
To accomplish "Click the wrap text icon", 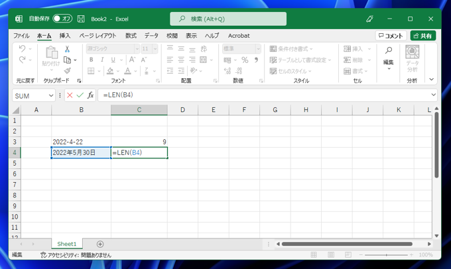I will click(x=204, y=48).
